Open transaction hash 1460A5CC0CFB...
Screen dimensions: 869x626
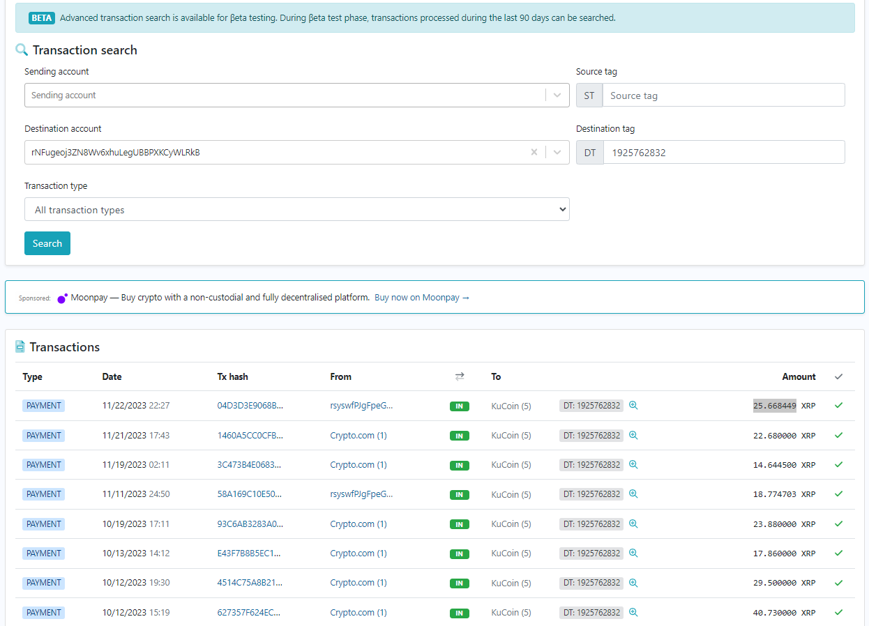(250, 435)
